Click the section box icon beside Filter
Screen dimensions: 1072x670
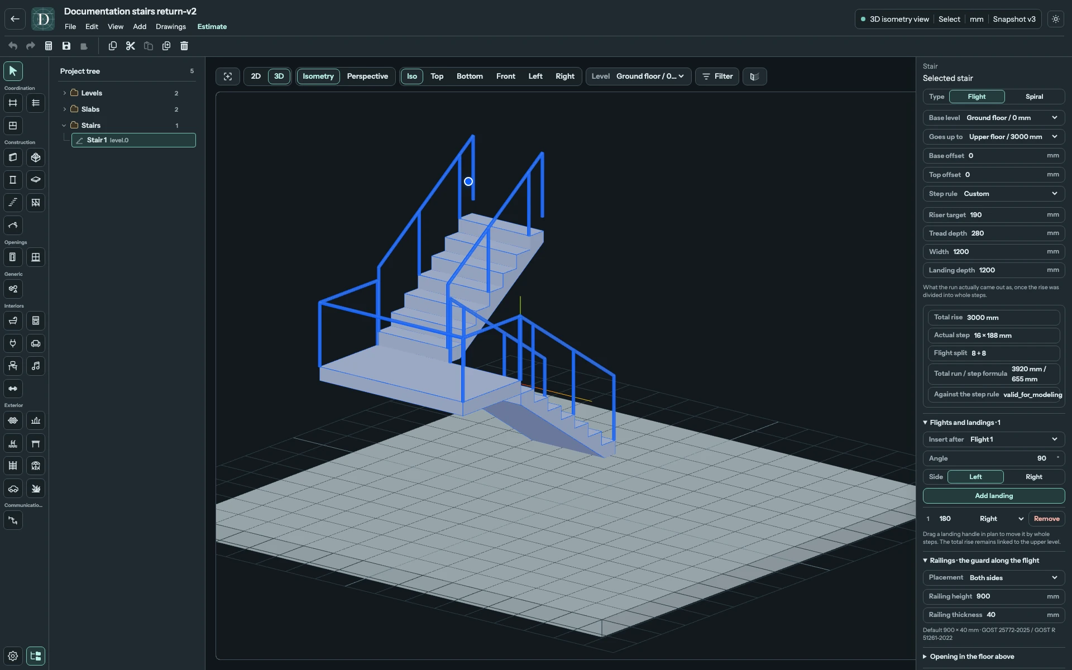point(754,76)
